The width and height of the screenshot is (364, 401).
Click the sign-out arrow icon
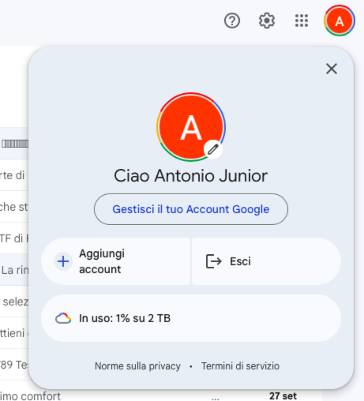[x=214, y=262]
